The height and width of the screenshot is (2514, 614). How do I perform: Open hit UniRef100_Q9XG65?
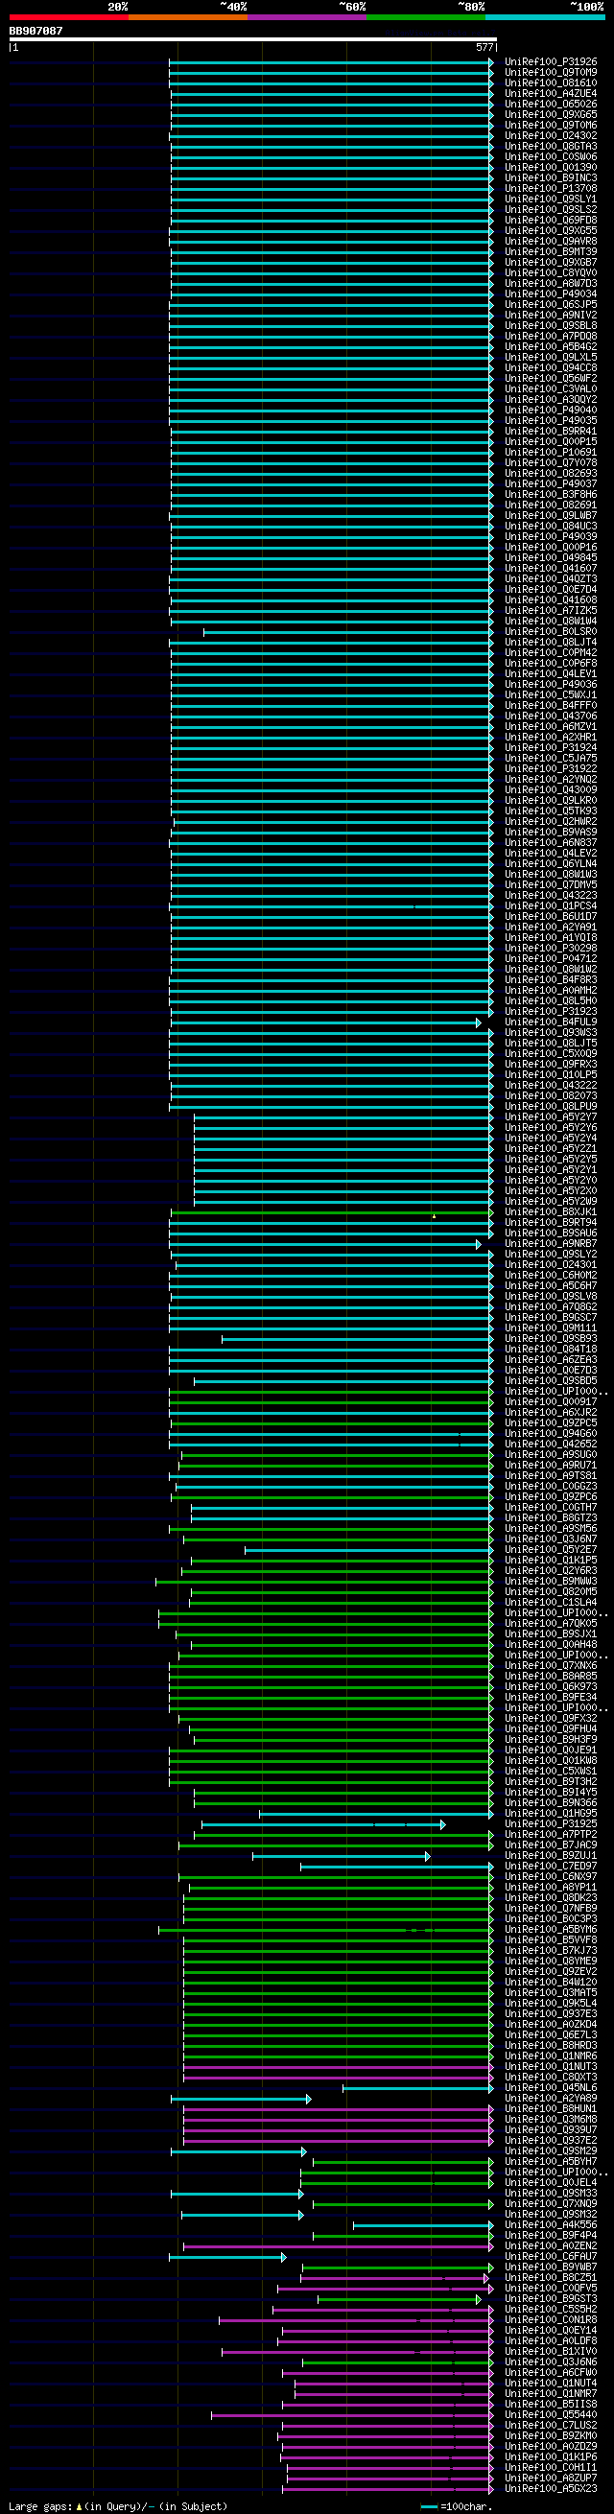coord(551,115)
